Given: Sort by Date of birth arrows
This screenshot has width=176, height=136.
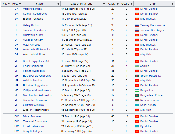Looking at the screenshot, I should [x=104, y=4].
